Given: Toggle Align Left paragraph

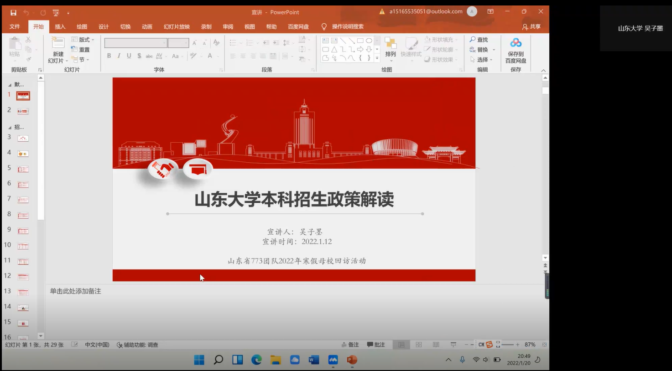Looking at the screenshot, I should click(233, 56).
